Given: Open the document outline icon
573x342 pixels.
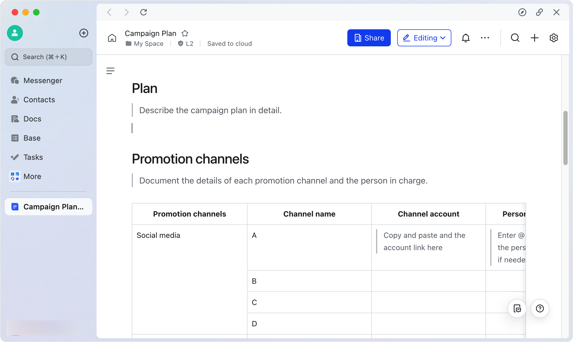Looking at the screenshot, I should click(x=110, y=70).
